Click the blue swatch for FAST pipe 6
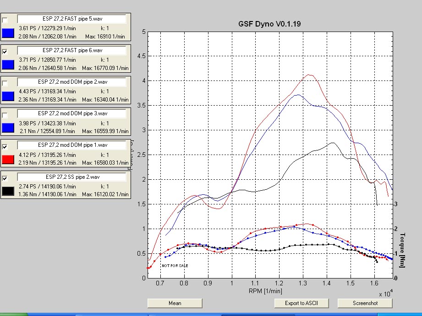This screenshot has width=422, height=316. [8, 64]
